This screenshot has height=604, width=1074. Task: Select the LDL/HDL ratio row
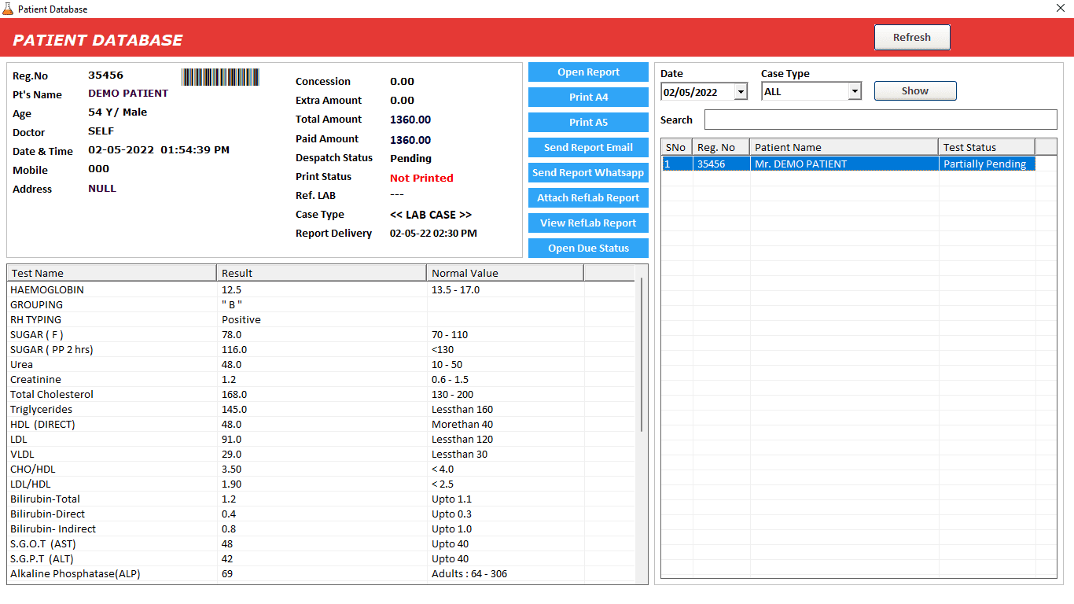321,484
